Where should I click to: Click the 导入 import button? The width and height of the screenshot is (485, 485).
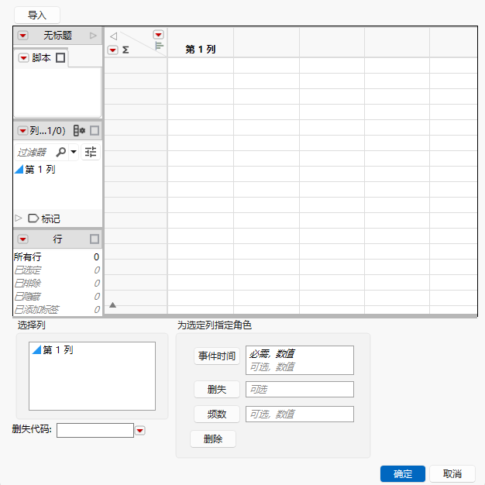(x=37, y=15)
